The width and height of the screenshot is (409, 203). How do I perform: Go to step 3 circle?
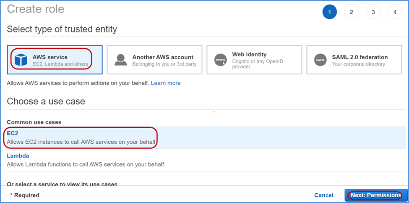pyautogui.click(x=373, y=12)
